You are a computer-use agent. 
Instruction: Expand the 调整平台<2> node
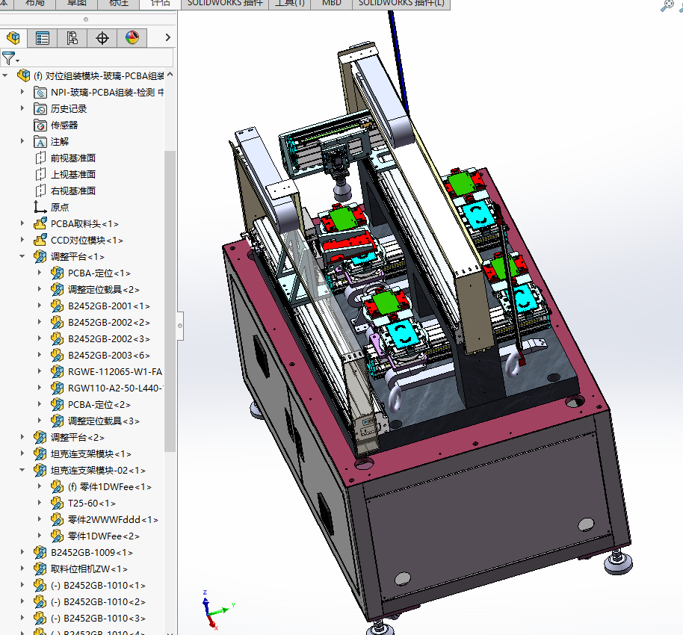click(x=22, y=437)
